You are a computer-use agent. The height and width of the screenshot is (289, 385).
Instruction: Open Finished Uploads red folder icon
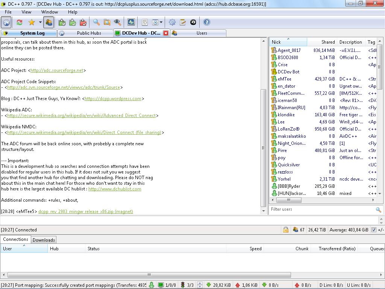point(83,22)
